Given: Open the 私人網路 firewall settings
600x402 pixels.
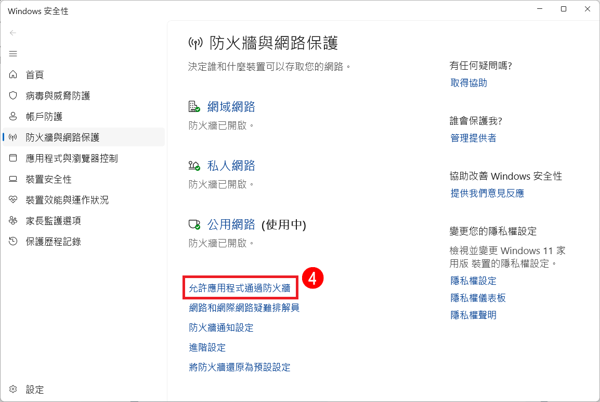Looking at the screenshot, I should (x=231, y=166).
